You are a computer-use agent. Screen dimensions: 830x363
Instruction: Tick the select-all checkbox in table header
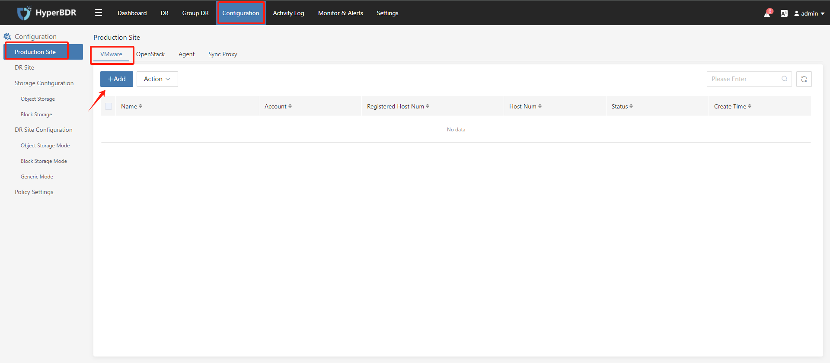[x=109, y=106]
